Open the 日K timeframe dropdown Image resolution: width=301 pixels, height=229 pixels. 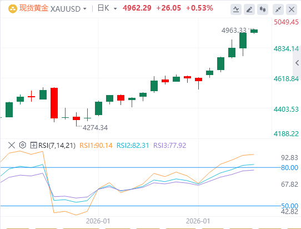pyautogui.click(x=107, y=8)
